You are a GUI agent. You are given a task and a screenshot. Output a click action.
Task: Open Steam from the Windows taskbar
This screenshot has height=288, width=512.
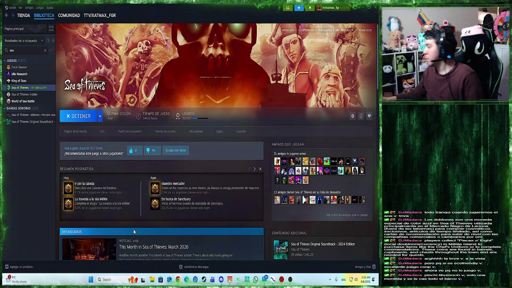click(204, 280)
